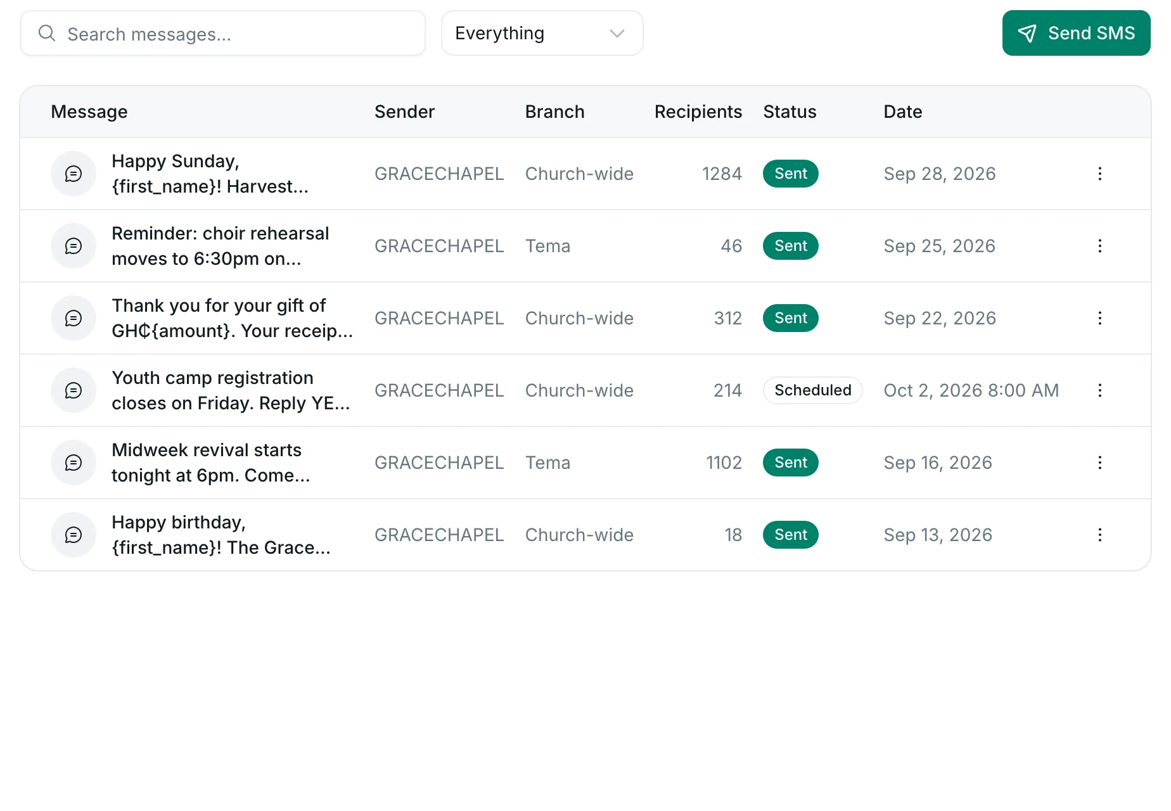This screenshot has width=1171, height=811.
Task: Click the Message column header
Action: [89, 112]
